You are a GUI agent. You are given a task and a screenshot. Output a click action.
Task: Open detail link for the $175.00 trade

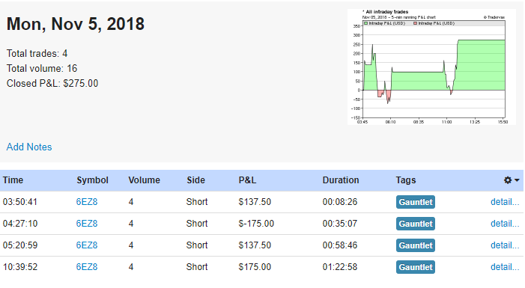click(505, 267)
